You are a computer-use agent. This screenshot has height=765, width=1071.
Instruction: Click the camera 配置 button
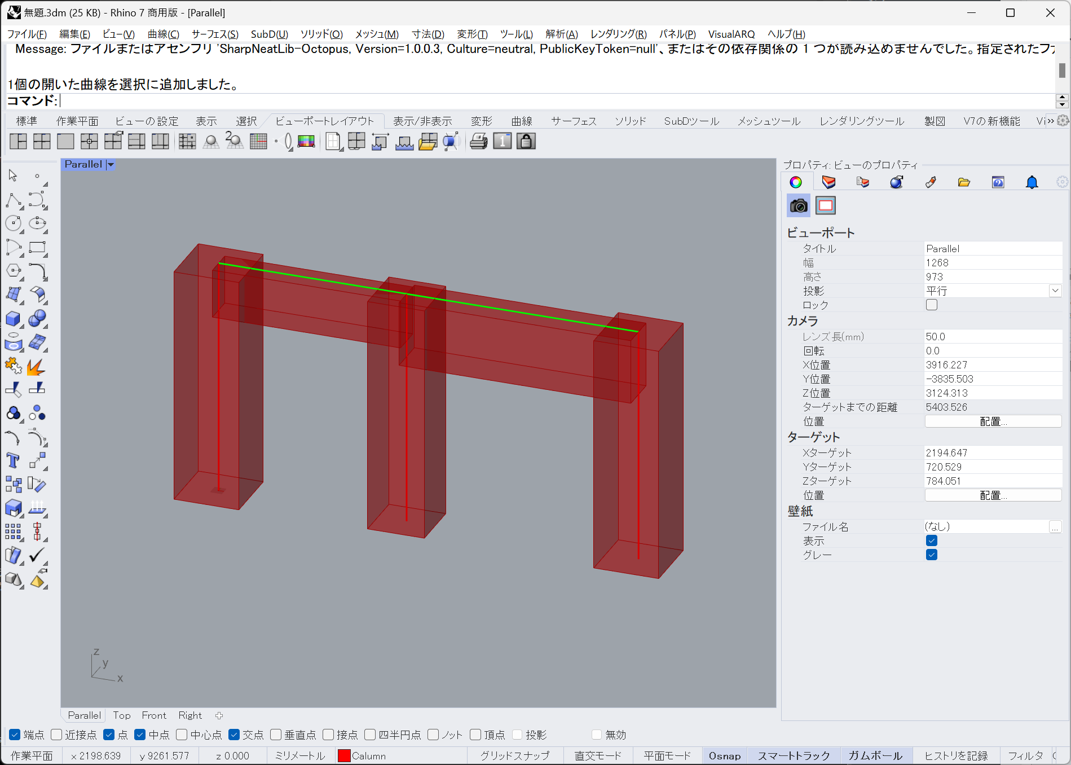pyautogui.click(x=993, y=421)
